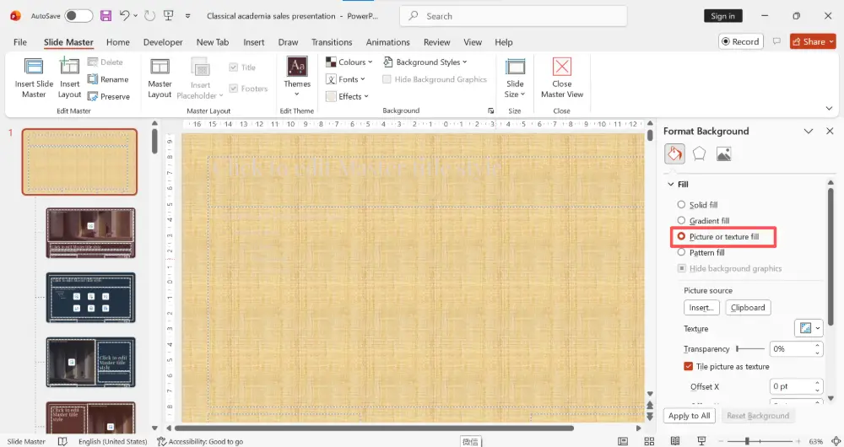844x447 pixels.
Task: Customize Quick Access Toolbar dropdown
Action: tap(188, 16)
